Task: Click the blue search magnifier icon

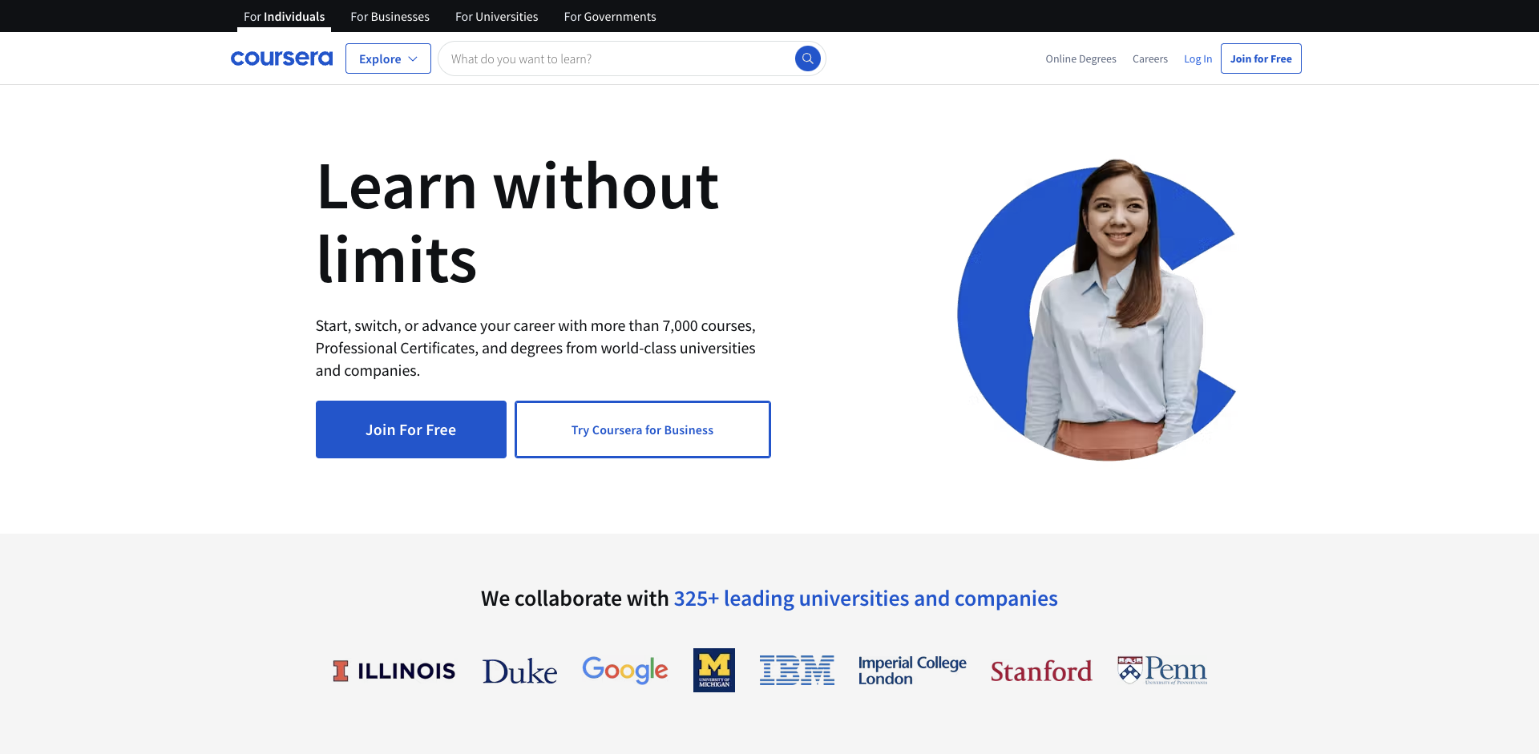Action: tap(807, 58)
